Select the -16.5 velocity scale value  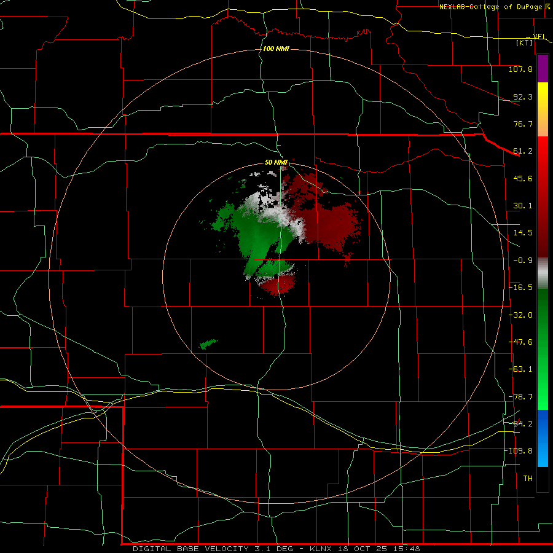[x=520, y=288]
